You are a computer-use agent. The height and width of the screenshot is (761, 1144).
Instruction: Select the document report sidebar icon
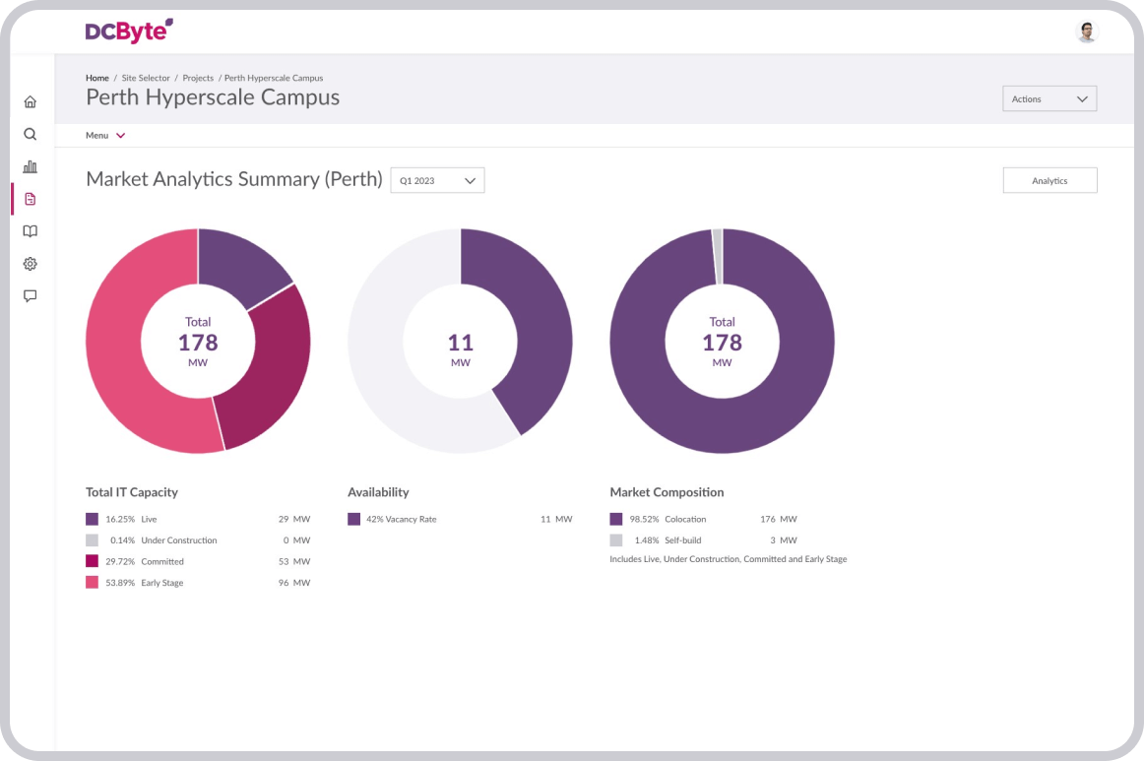tap(31, 199)
